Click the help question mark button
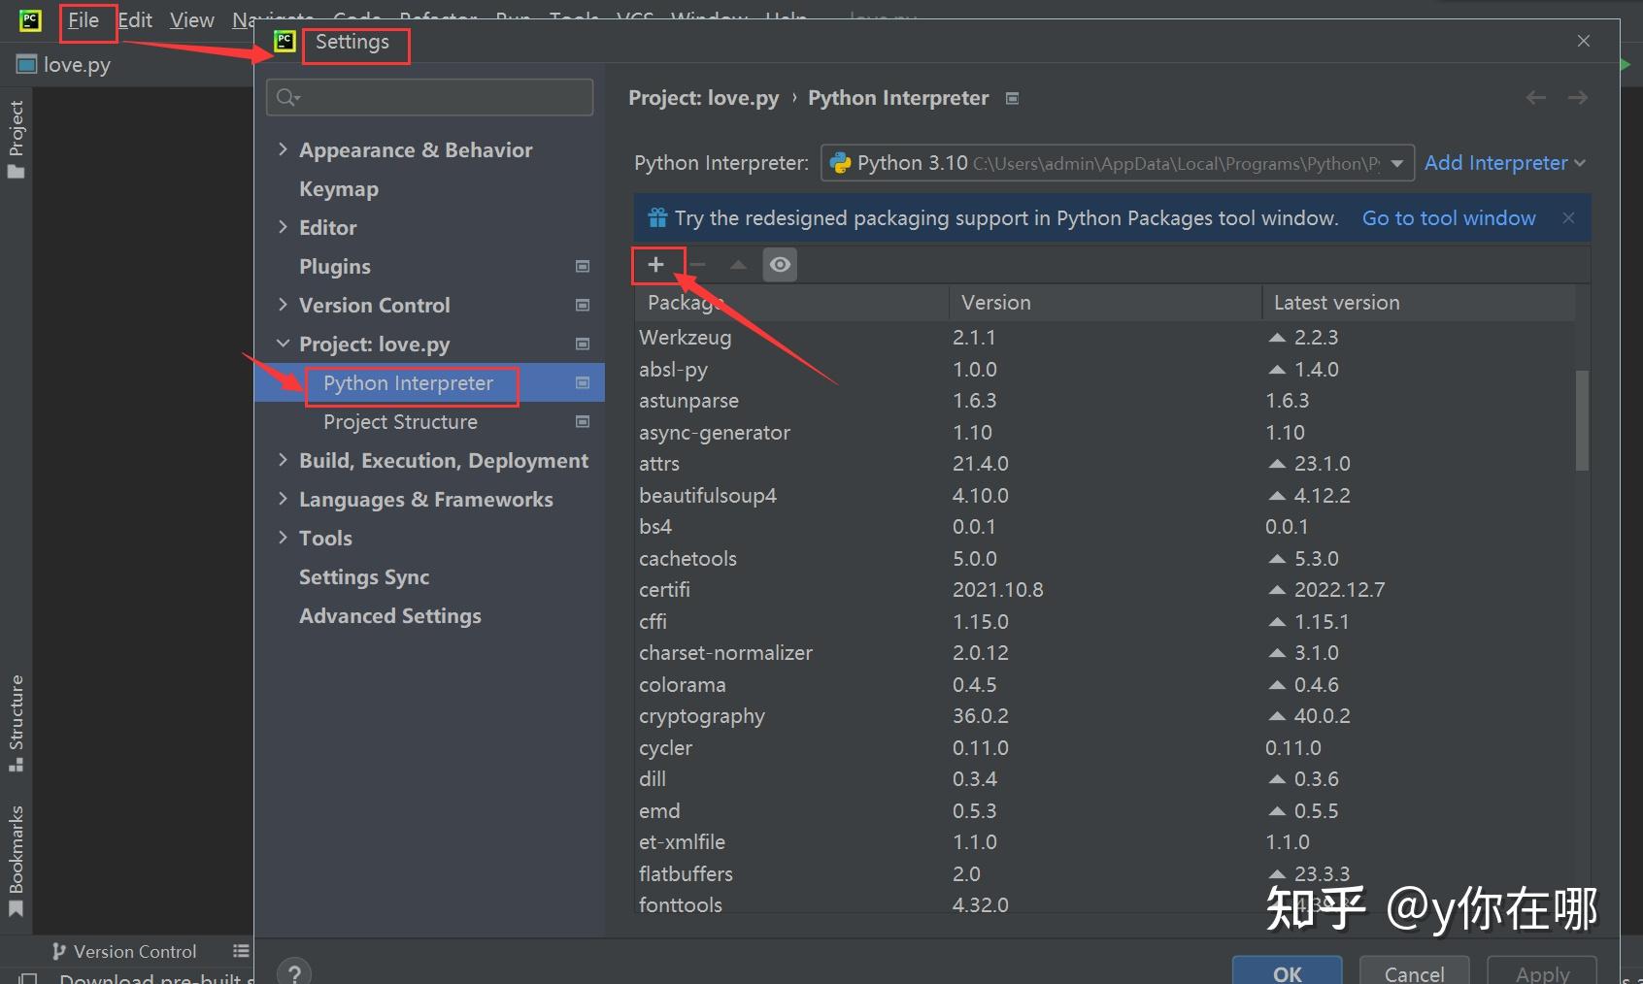 point(294,971)
